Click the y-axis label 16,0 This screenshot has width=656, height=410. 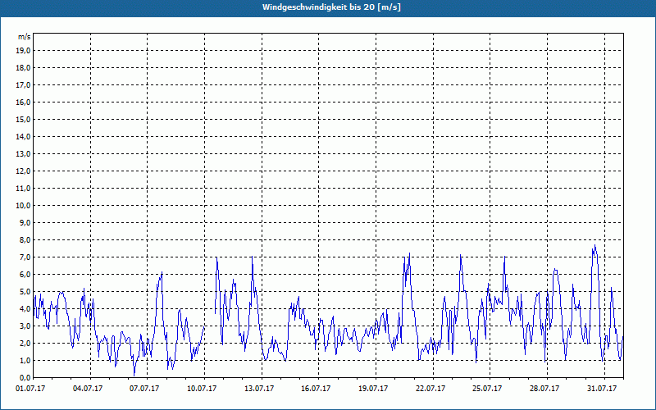[23, 102]
